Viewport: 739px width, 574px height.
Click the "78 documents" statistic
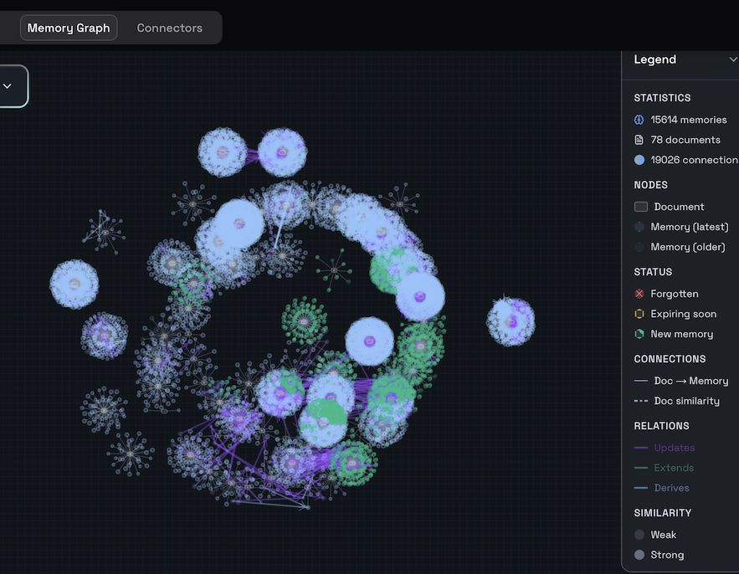(685, 140)
